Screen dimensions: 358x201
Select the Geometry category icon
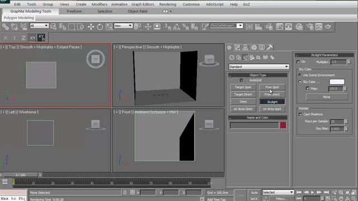[x=232, y=58]
